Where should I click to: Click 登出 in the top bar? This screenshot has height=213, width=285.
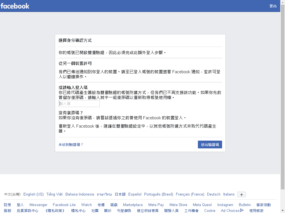273,6
